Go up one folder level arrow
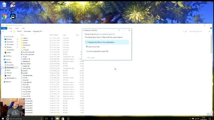Image resolution: width=214 pixels, height=120 pixels. pos(11,31)
